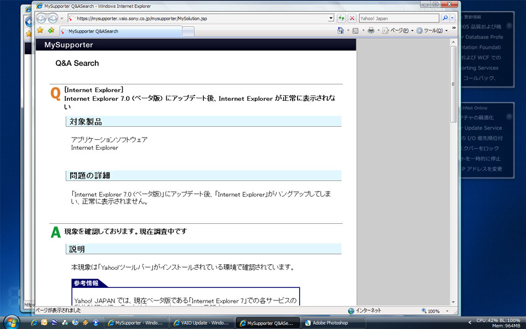Open the recent pages dropdown beside navigation arrows

62,19
